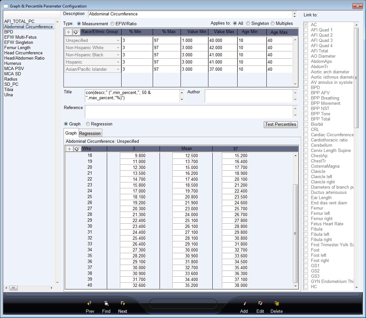The image size is (366, 318).
Task: Click the eraser icon beside Race/Ethnic Group header
Action: [x=76, y=32]
